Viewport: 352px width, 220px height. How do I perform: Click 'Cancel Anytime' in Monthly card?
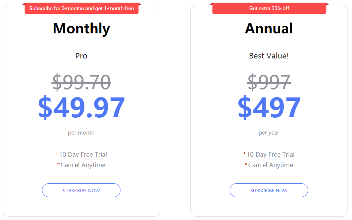click(x=83, y=165)
